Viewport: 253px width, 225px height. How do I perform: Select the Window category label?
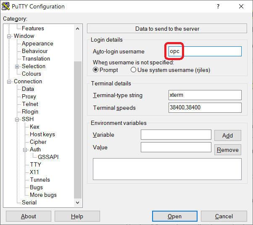24,36
